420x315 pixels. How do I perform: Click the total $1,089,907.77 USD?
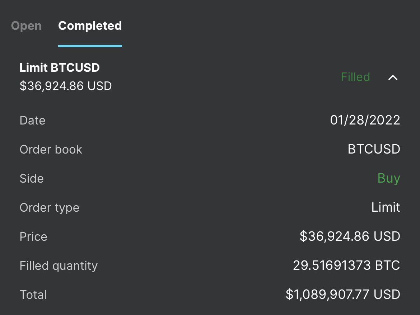coord(343,295)
